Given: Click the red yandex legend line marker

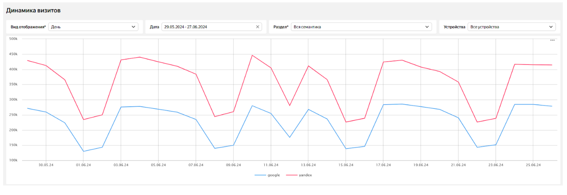Looking at the screenshot, I should [x=292, y=175].
